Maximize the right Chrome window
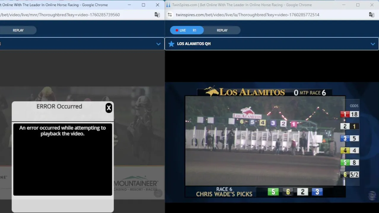Viewport: 379px width, 213px height. point(358,5)
